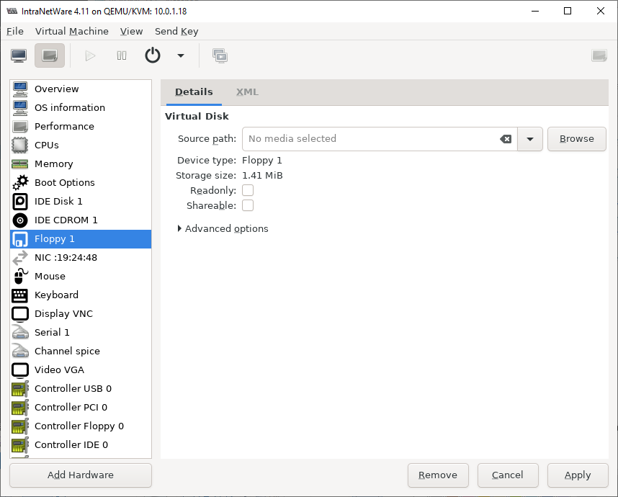Click the hardware details toolbar icon
The height and width of the screenshot is (497, 618).
click(50, 55)
